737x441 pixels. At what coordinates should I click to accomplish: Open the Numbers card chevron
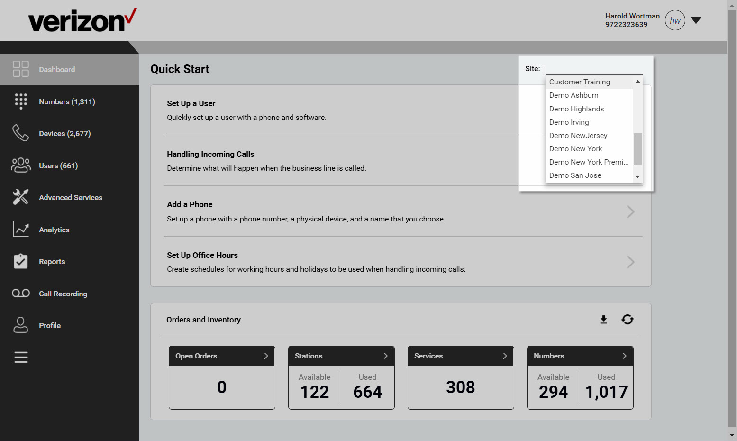(624, 356)
